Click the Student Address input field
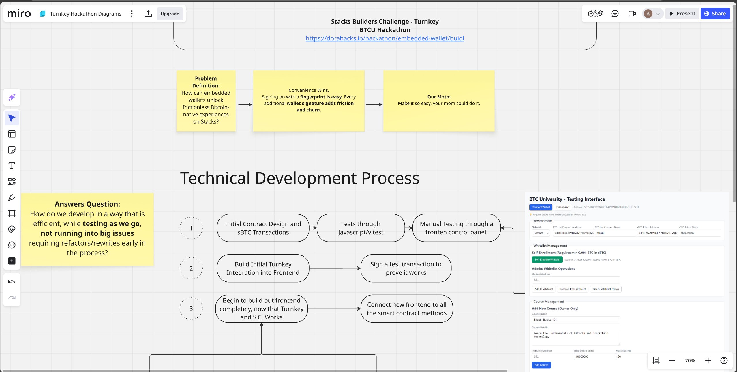Image resolution: width=737 pixels, height=372 pixels. pos(576,280)
